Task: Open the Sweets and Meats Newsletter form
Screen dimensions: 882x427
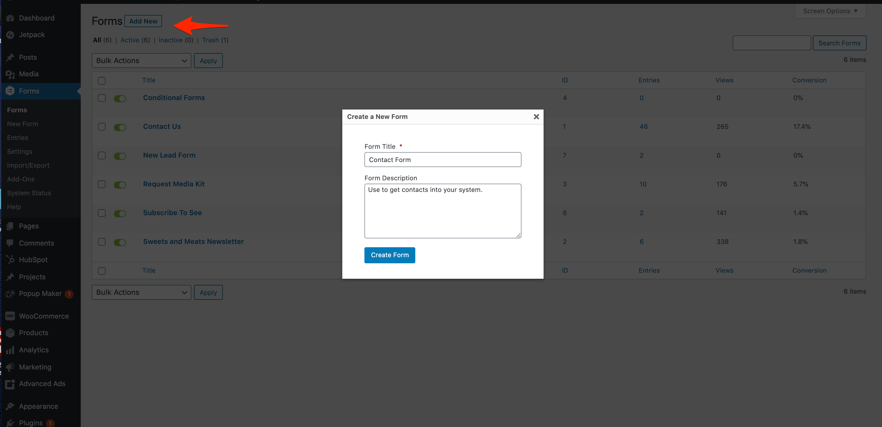Action: click(x=193, y=242)
